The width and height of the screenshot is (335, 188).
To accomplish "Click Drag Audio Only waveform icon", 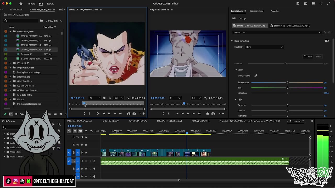I will 110,98.
